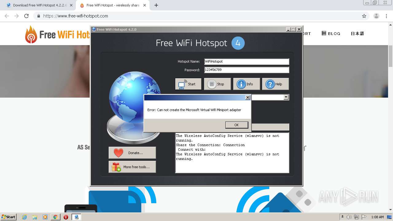Close the error dialog with X

tap(247, 98)
